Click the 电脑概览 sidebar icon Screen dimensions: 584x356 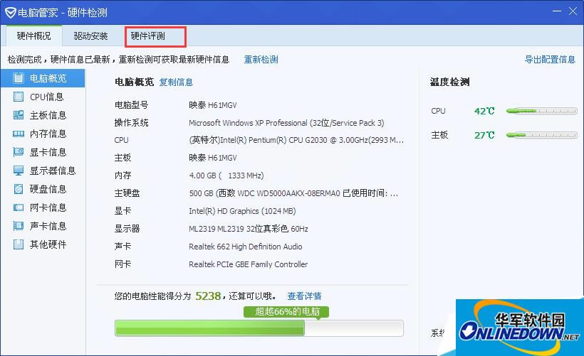pos(18,78)
